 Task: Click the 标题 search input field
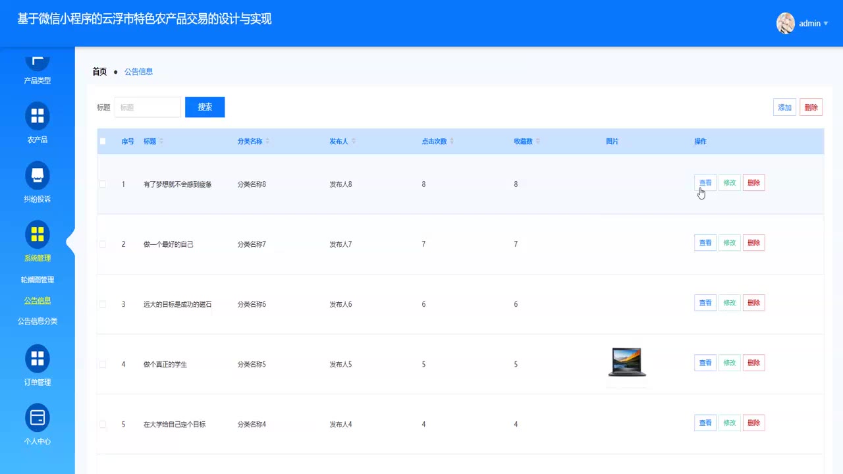coord(148,107)
